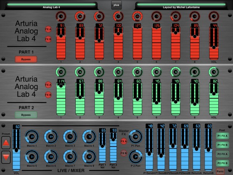Click Part 1 fader 5 value display 127
Viewport: 233px width, 175px height.
coord(137,26)
